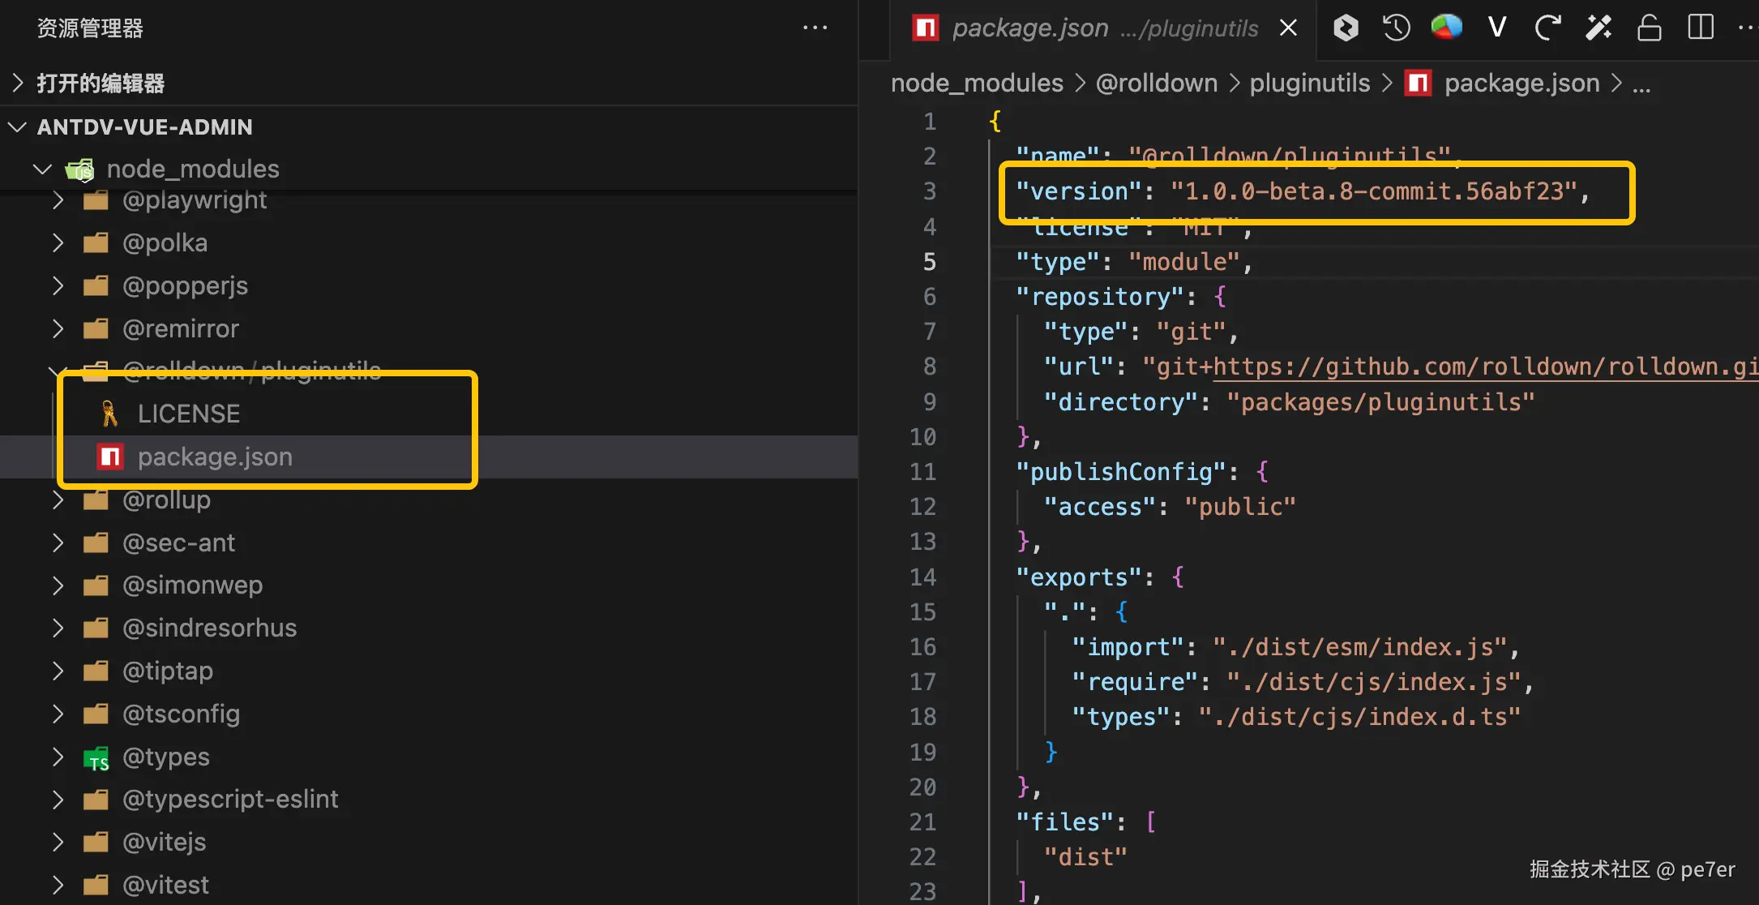Click the magic wand icon
Screen dimensions: 1759x905
(x=1599, y=28)
